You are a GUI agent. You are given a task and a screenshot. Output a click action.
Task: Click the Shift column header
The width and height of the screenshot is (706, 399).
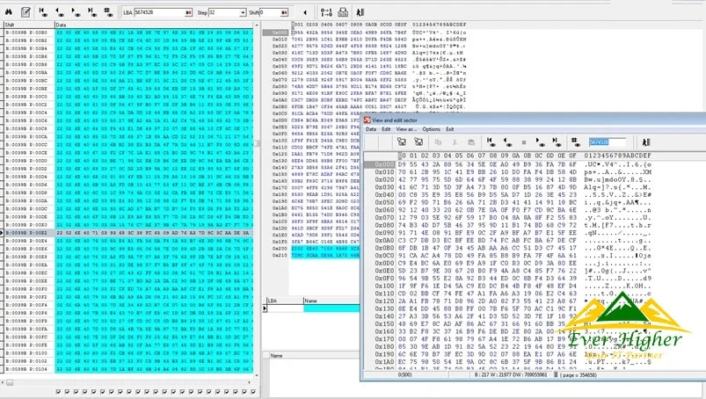(x=29, y=25)
